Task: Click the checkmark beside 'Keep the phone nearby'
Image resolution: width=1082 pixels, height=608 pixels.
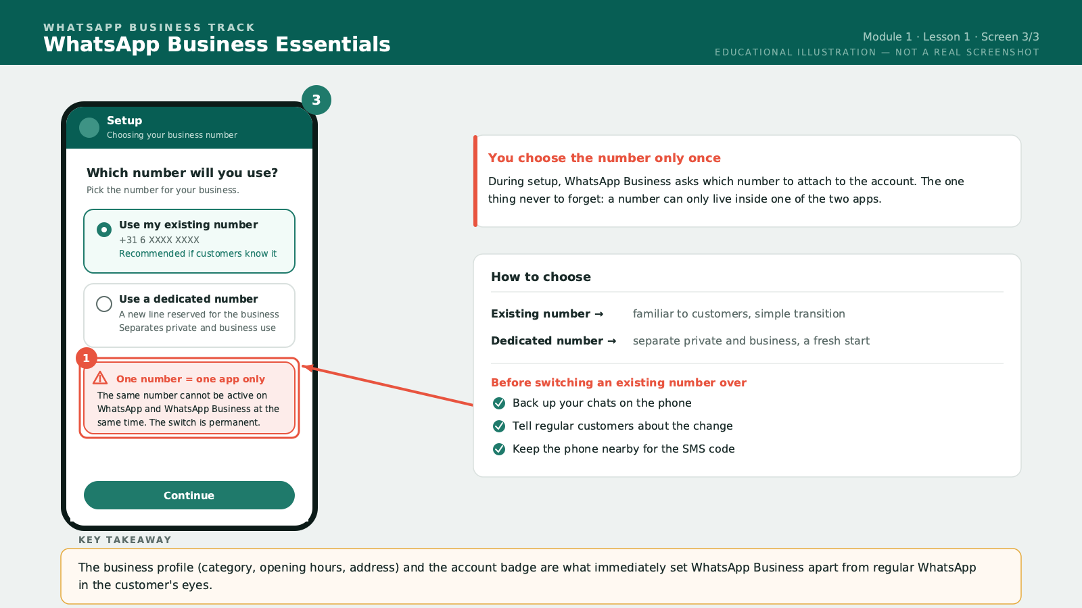Action: 499,449
